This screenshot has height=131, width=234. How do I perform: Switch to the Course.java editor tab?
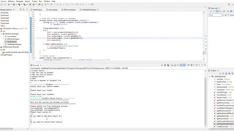tap(52, 10)
